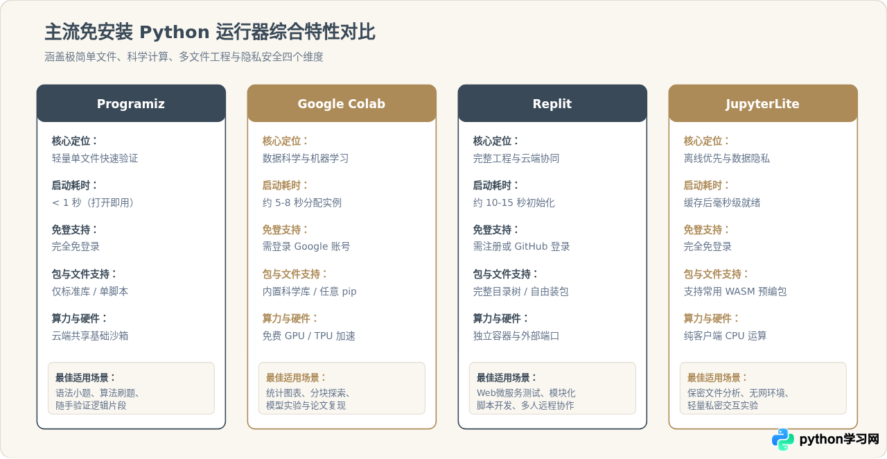The image size is (887, 459).
Task: Click the '免登支持：' label in the Google Colab card
Action: [x=286, y=230]
